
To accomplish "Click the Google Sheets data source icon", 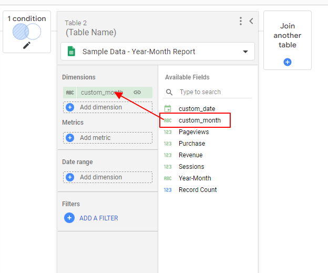I will click(71, 52).
